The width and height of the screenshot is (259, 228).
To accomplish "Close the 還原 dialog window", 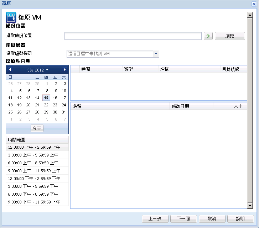I will click(254, 4).
